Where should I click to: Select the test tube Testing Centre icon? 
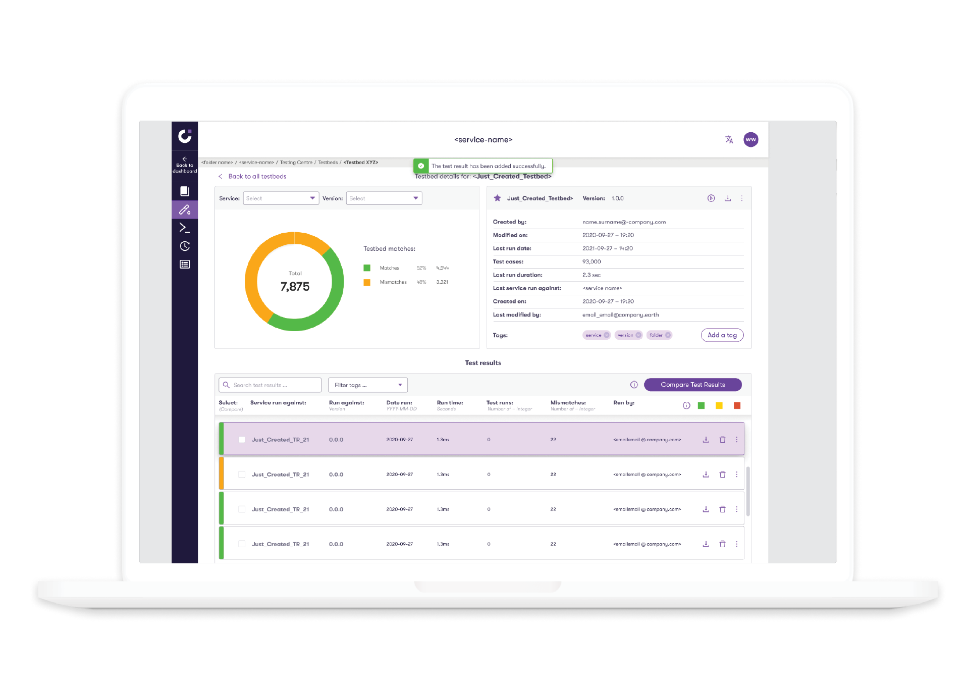point(185,209)
